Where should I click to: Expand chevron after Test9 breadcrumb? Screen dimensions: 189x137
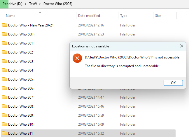click(x=40, y=4)
